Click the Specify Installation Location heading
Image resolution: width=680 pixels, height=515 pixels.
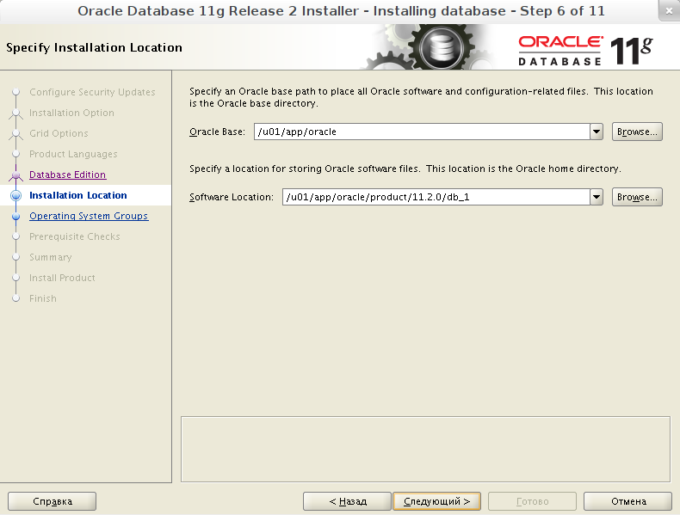(94, 47)
